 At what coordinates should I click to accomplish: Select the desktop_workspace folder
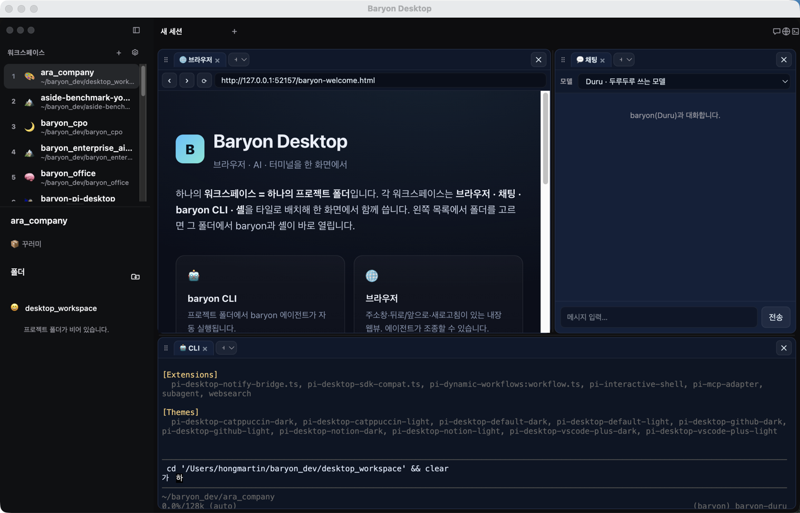tap(61, 308)
